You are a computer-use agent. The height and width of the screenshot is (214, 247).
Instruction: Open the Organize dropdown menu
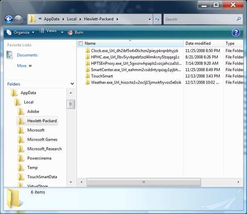21,33
